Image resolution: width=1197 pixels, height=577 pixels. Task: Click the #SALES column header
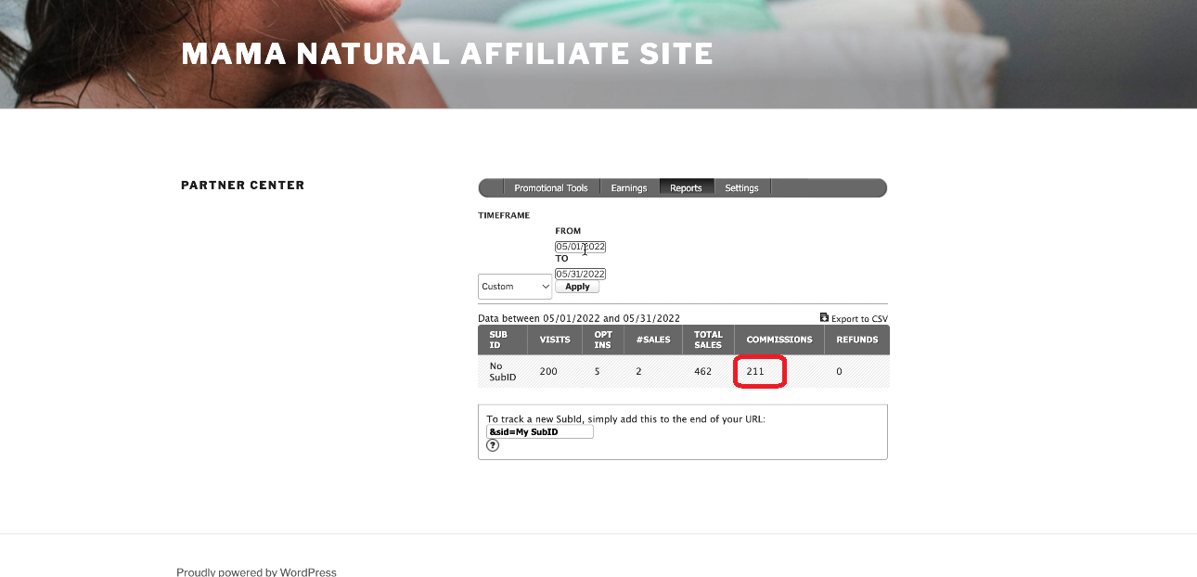point(653,340)
